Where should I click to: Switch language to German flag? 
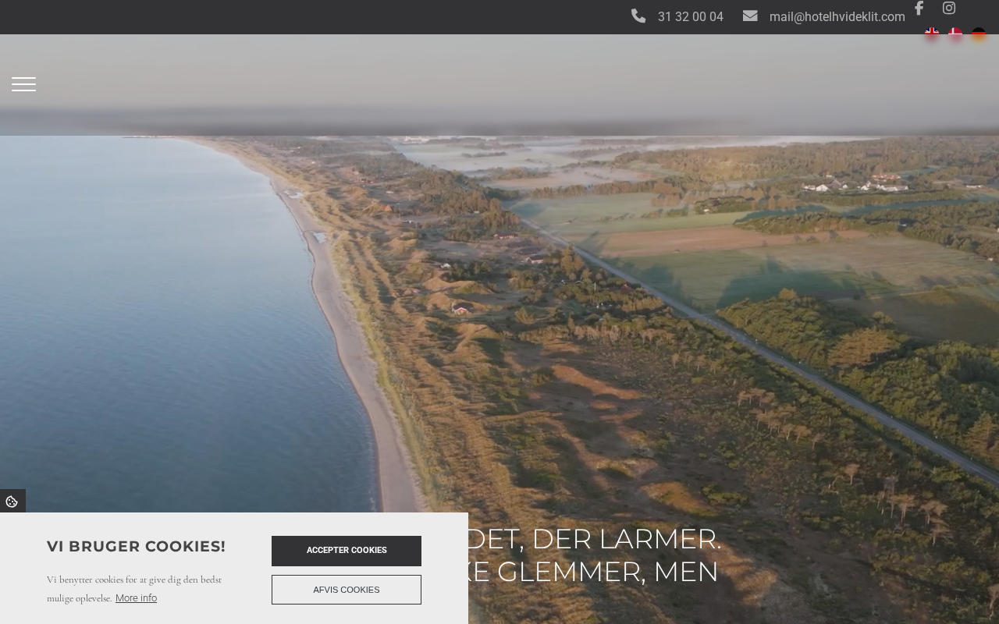coord(979,34)
